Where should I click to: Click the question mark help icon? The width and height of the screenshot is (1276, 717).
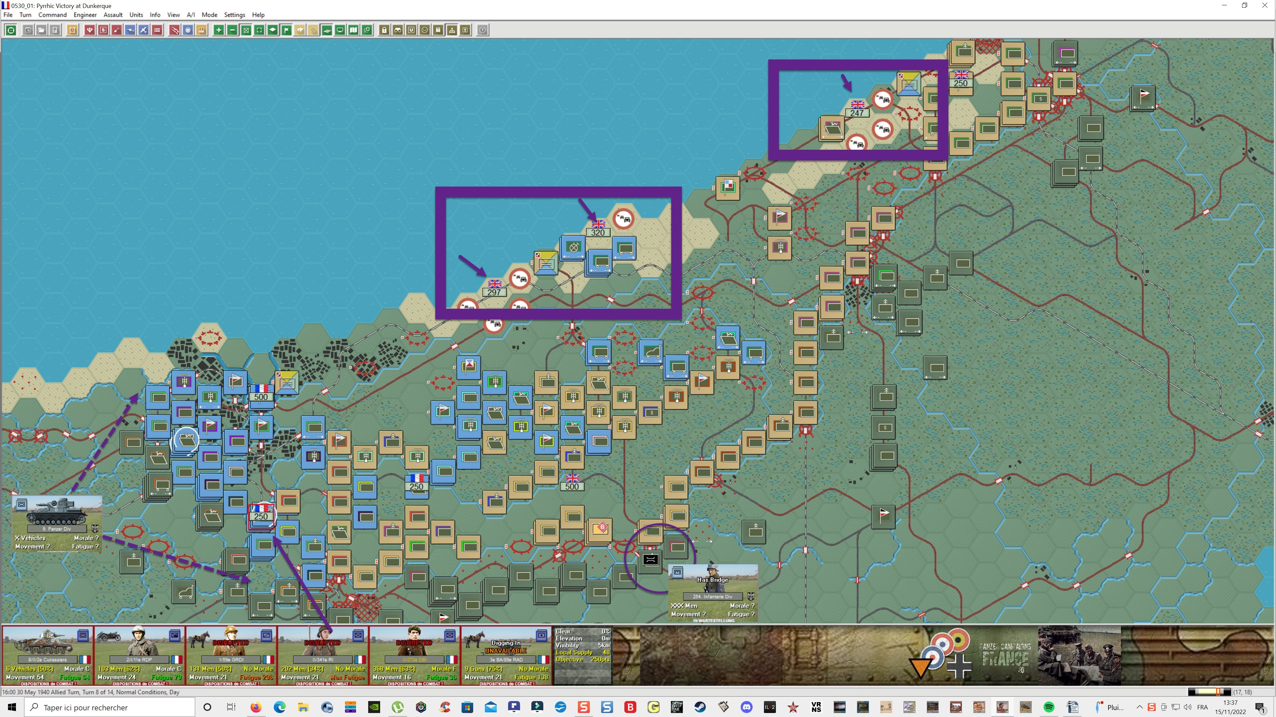click(482, 30)
